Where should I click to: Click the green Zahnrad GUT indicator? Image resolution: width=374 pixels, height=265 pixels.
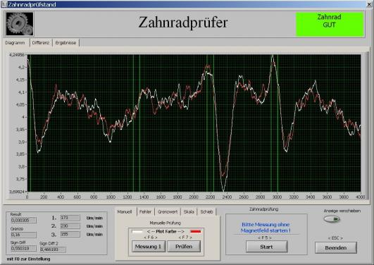[x=330, y=24]
